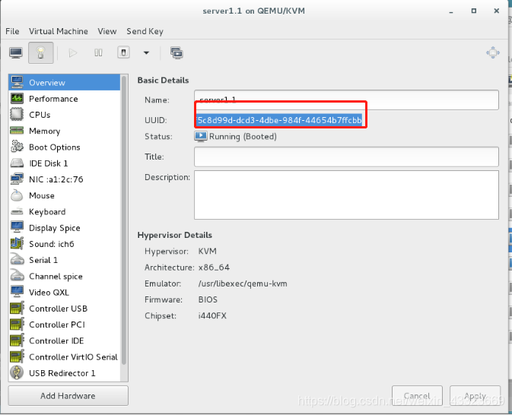
Task: Open the Virtual Machine menu
Action: tap(59, 31)
